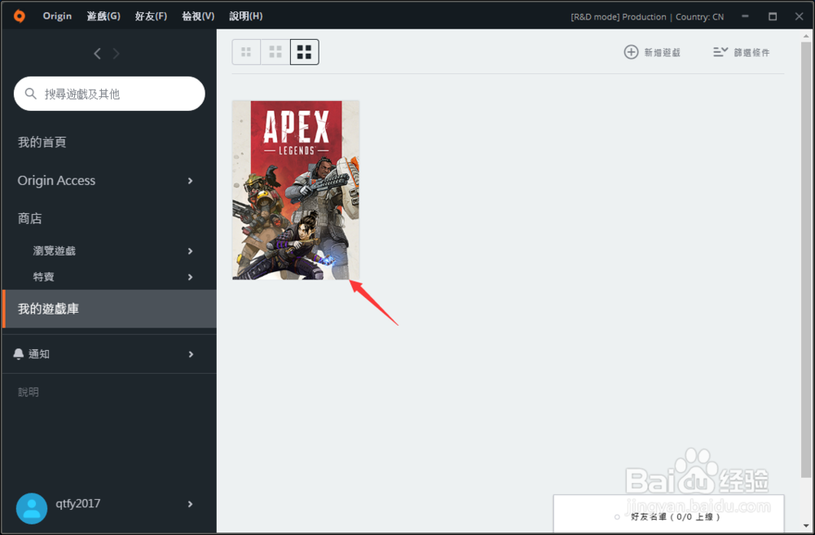Close the Origin window
The width and height of the screenshot is (815, 535).
tap(800, 16)
